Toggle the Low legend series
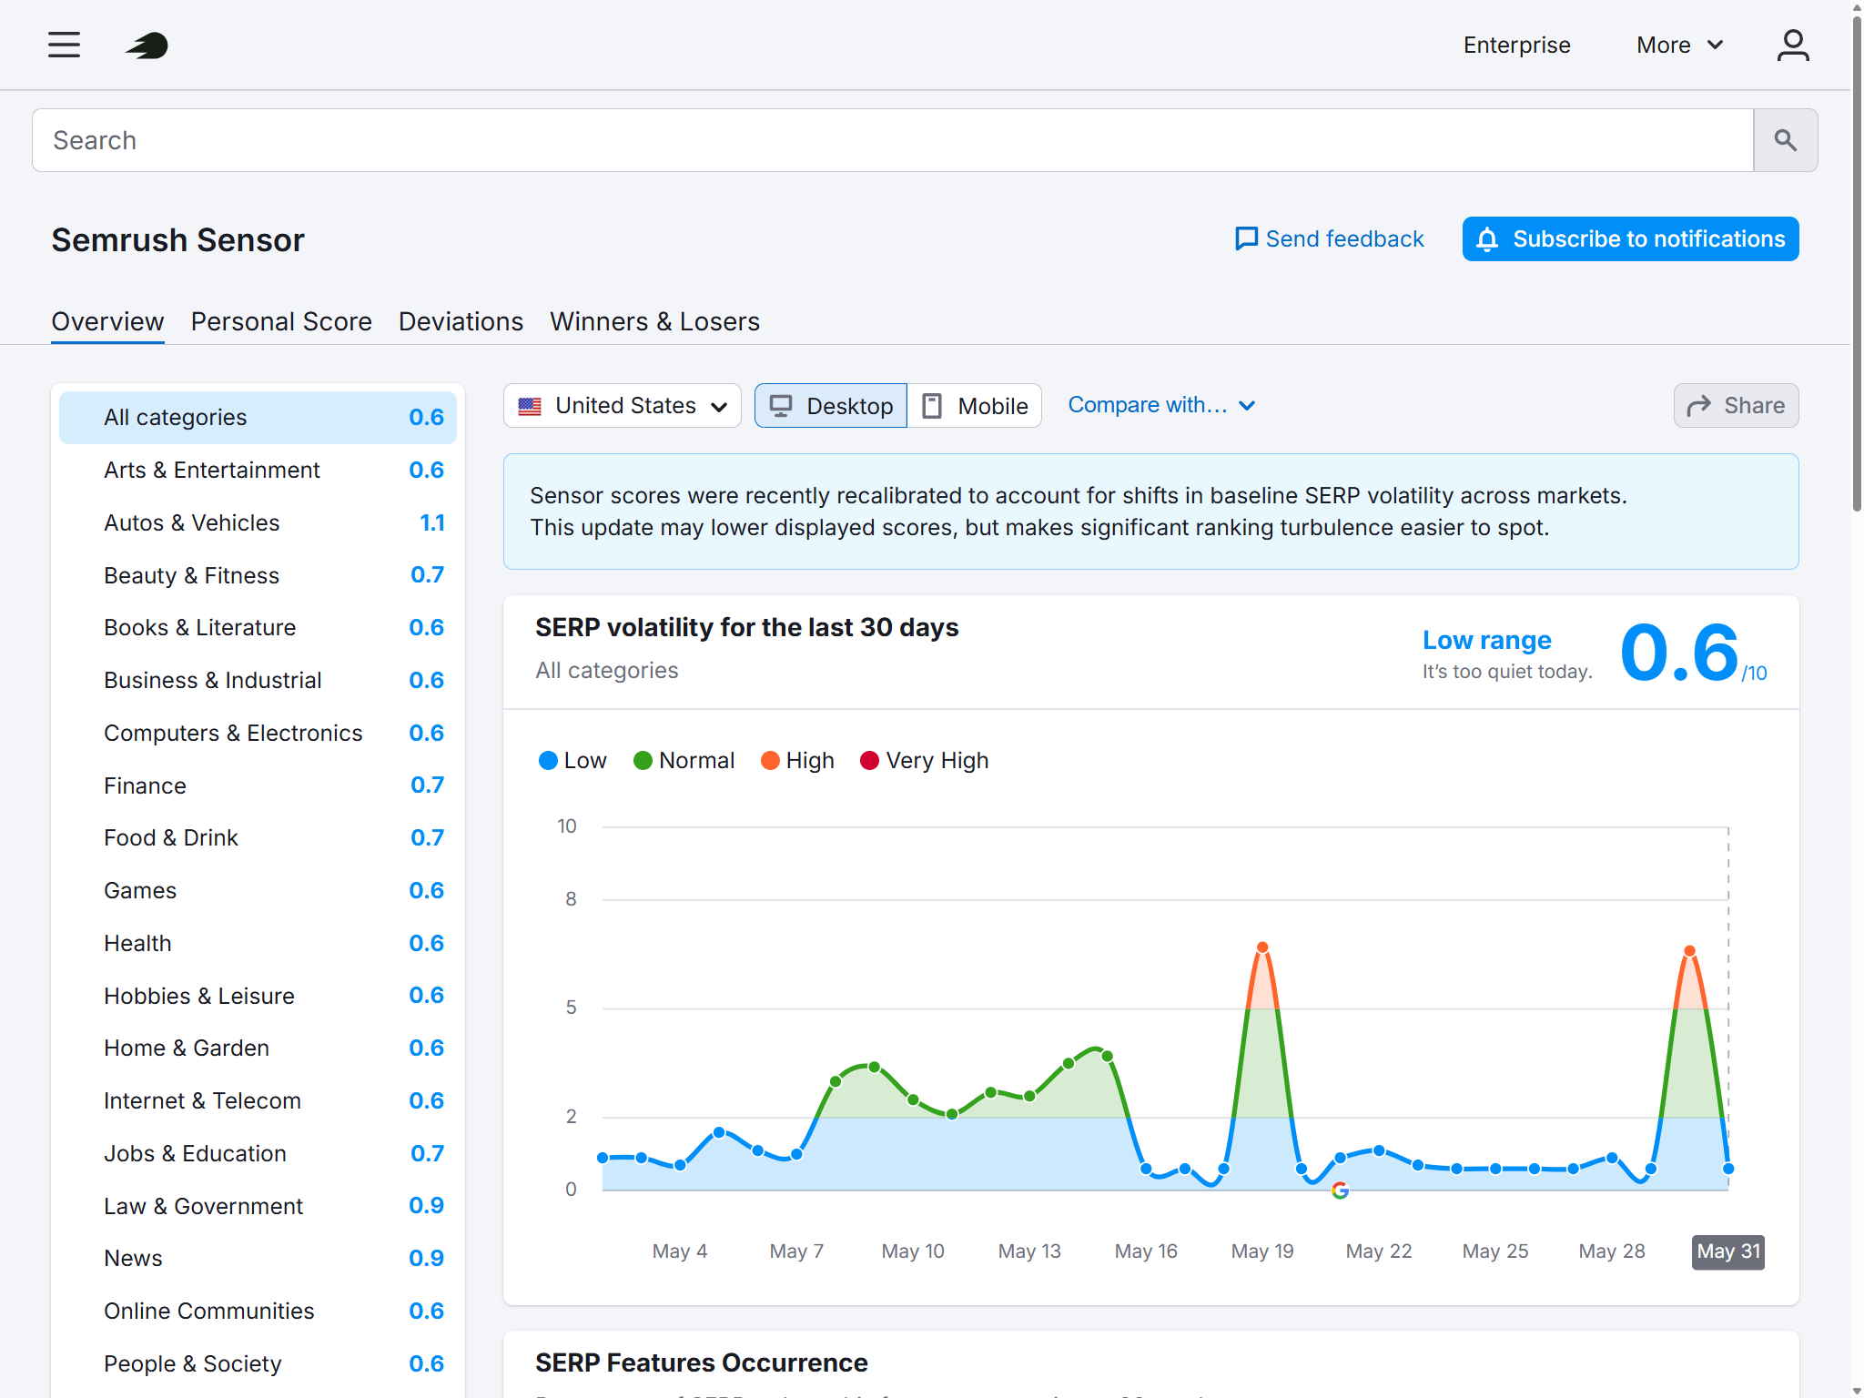The image size is (1864, 1398). (572, 760)
